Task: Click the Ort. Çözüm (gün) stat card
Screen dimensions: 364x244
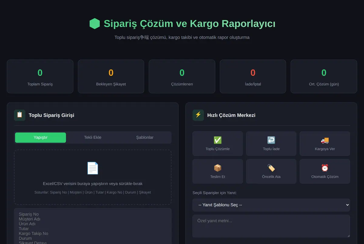Action: coord(324,76)
